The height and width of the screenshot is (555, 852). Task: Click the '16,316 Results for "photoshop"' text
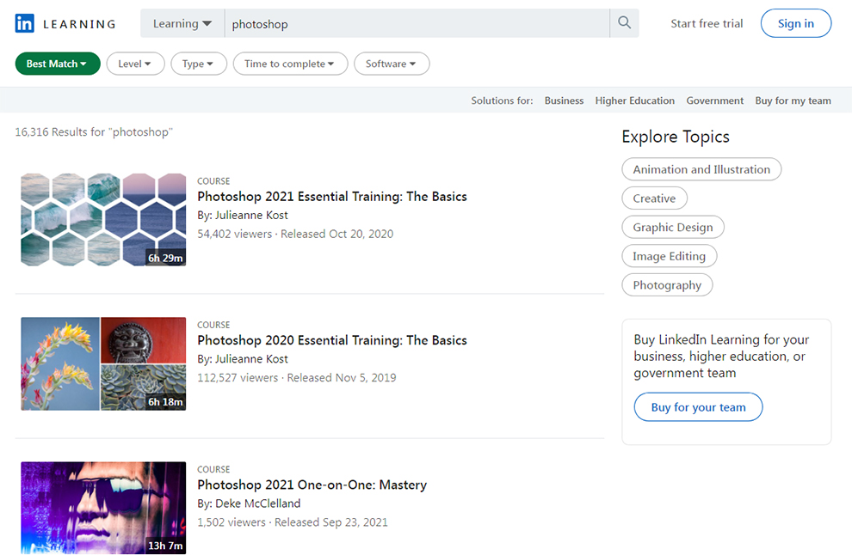point(94,131)
